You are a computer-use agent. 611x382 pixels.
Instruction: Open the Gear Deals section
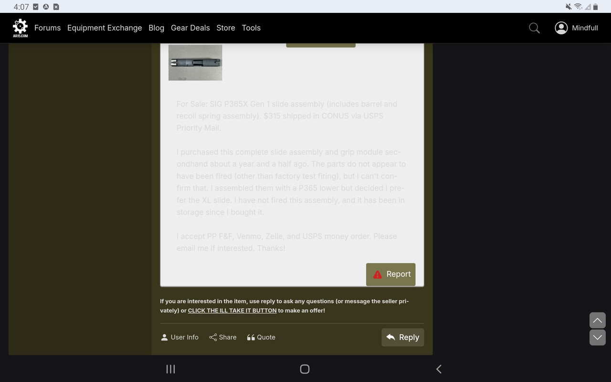tap(190, 28)
